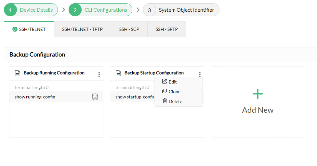Image resolution: width=317 pixels, height=166 pixels.
Task: Click the Backup Startup Configuration card title
Action: pyautogui.click(x=154, y=73)
